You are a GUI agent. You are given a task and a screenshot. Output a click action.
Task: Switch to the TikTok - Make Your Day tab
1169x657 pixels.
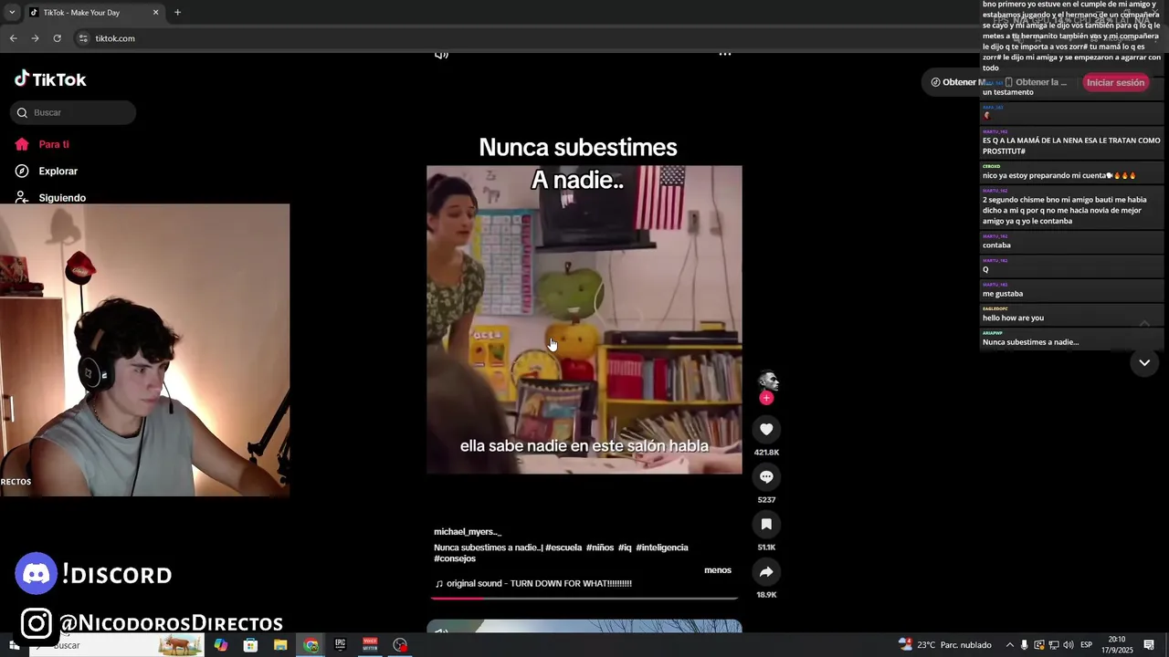(x=94, y=12)
